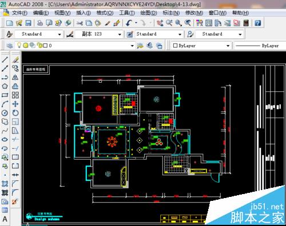The width and height of the screenshot is (286, 226).
Task: Open the table style Standard dropdown
Action: pos(159,34)
